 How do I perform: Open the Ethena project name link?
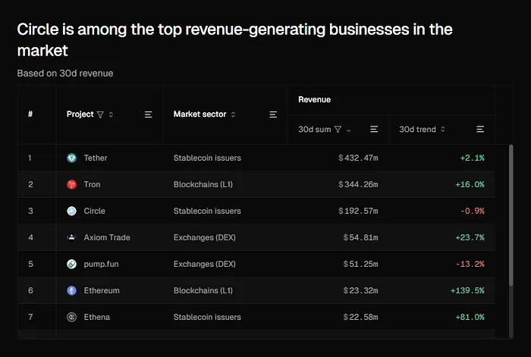tap(97, 317)
